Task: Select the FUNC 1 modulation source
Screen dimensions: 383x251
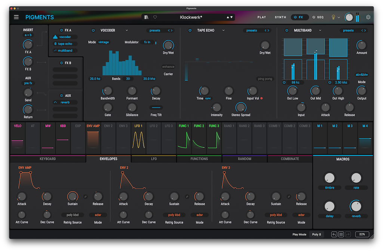Action: [184, 138]
